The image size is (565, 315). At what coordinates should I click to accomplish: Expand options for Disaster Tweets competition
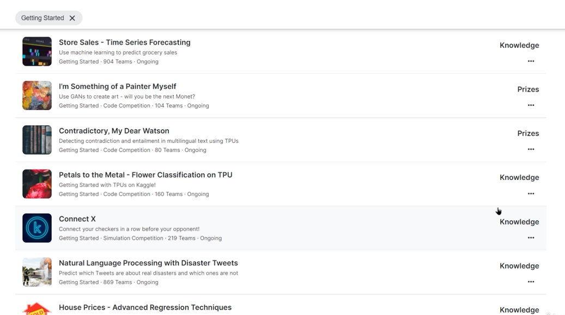pyautogui.click(x=531, y=282)
